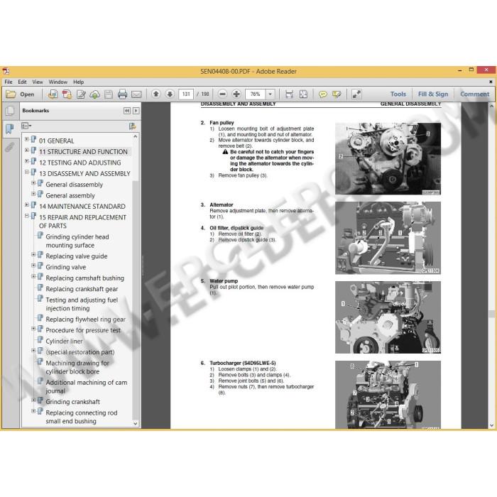Click the find current bookmark icon

[133, 126]
